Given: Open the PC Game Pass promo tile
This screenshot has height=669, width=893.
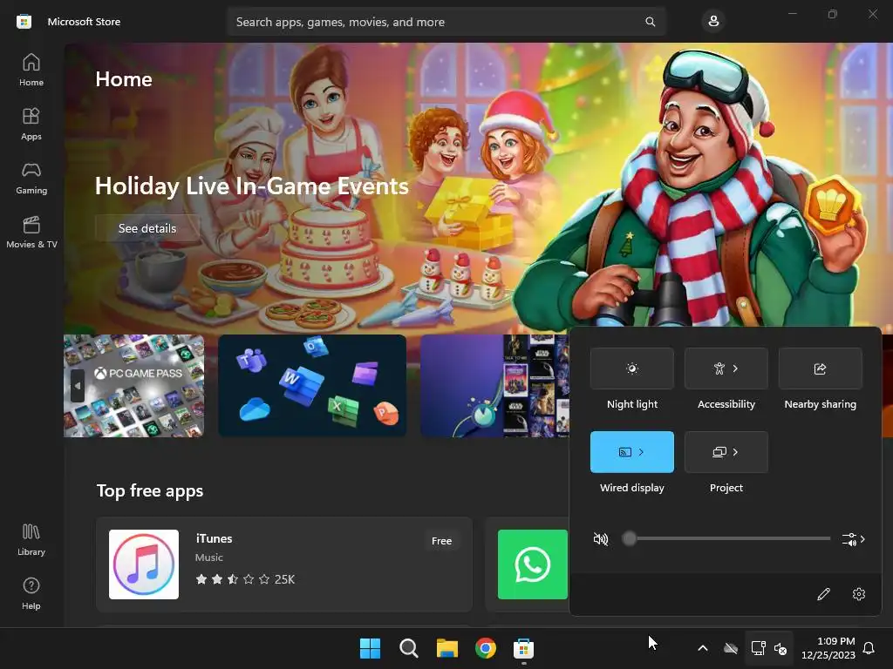Looking at the screenshot, I should coord(133,386).
